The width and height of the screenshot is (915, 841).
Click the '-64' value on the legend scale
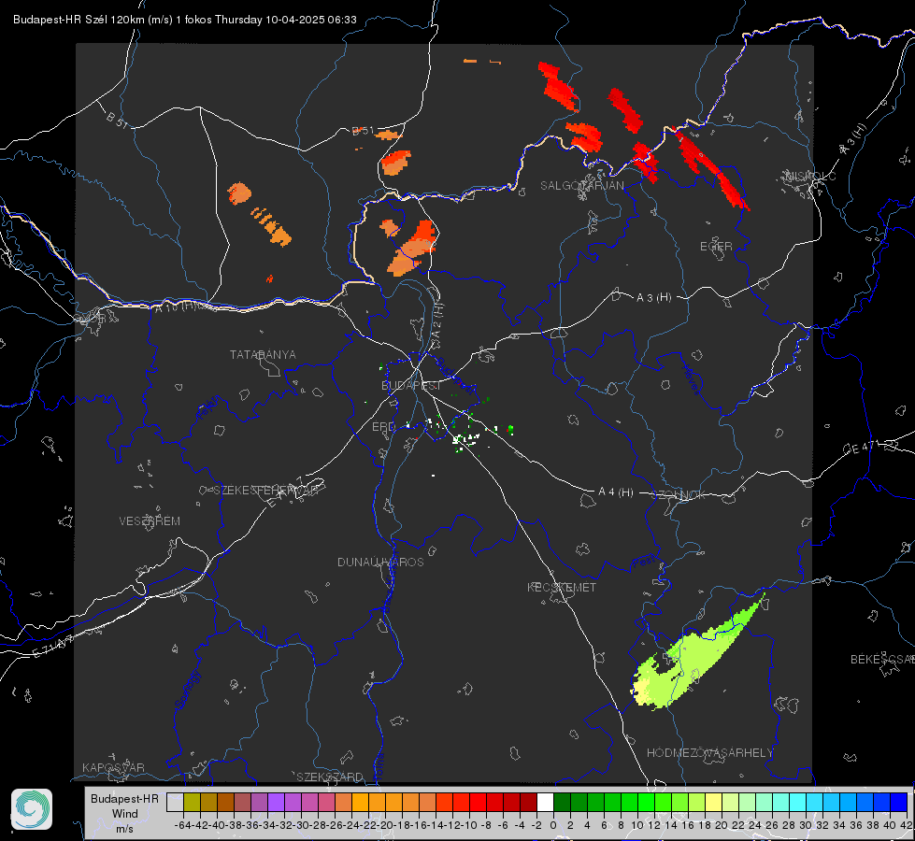pos(182,825)
